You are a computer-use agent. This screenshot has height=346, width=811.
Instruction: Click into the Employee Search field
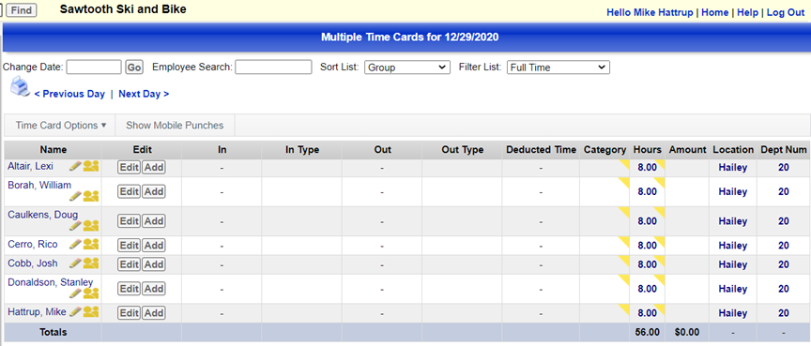click(x=273, y=68)
